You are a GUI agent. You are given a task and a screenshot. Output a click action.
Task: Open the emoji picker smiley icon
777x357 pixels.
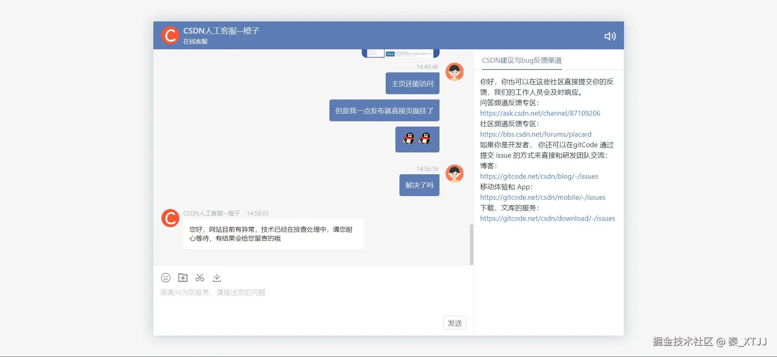(166, 278)
